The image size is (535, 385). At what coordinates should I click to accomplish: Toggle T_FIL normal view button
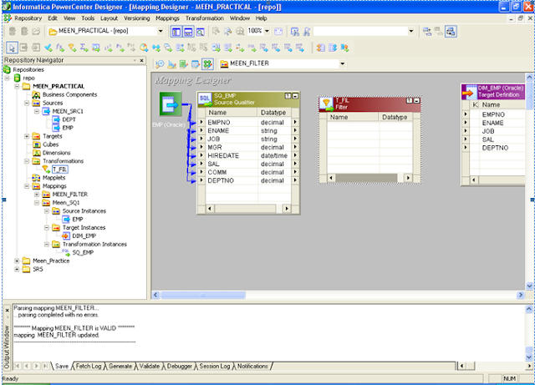pos(409,100)
